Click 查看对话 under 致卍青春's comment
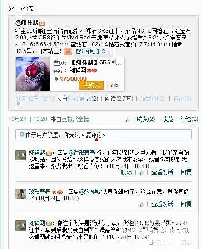The image size is (202, 249). [162, 204]
